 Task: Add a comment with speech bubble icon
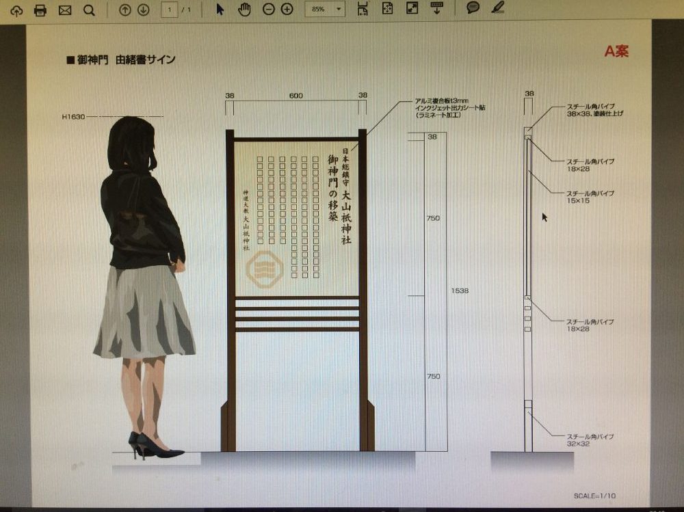pyautogui.click(x=473, y=8)
